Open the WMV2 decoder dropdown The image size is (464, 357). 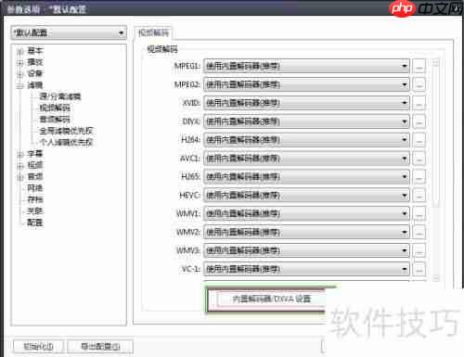click(306, 232)
